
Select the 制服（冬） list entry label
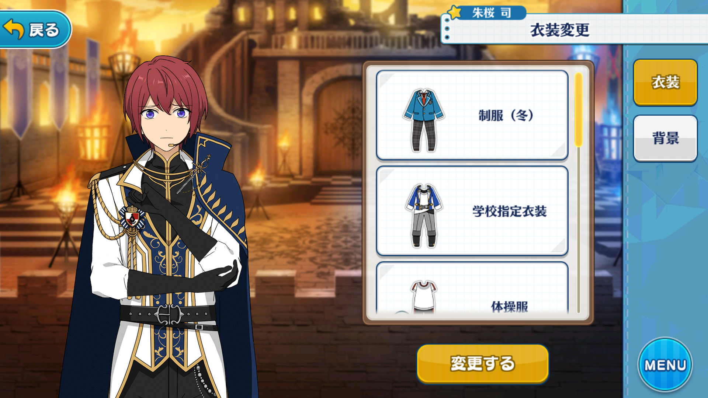pos(506,116)
